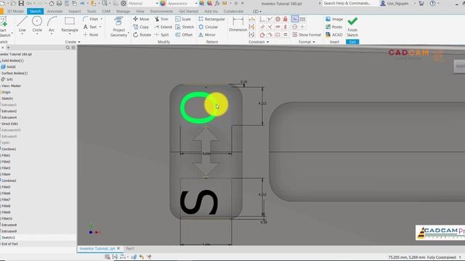Choose Circular pattern tool
Image resolution: width=465 pixels, height=261 pixels.
[x=209, y=27]
